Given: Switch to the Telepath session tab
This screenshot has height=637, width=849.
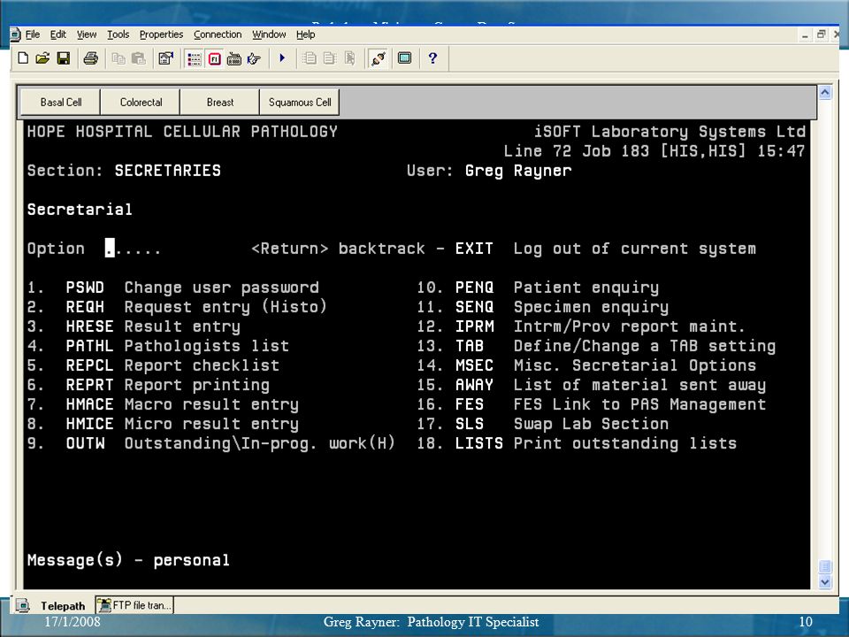Looking at the screenshot, I should coord(52,605).
